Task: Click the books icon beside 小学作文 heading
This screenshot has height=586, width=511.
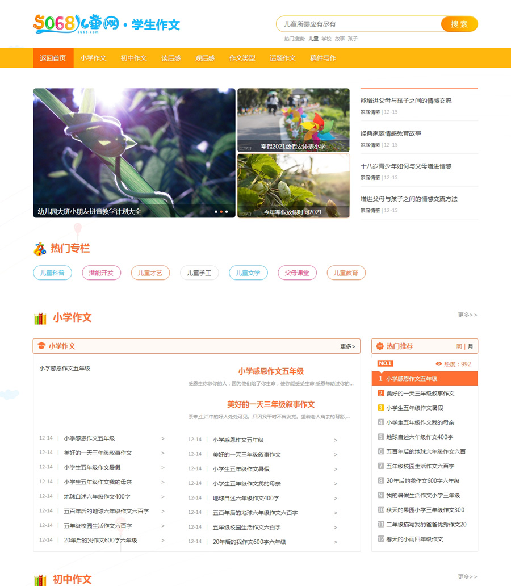Action: point(40,318)
